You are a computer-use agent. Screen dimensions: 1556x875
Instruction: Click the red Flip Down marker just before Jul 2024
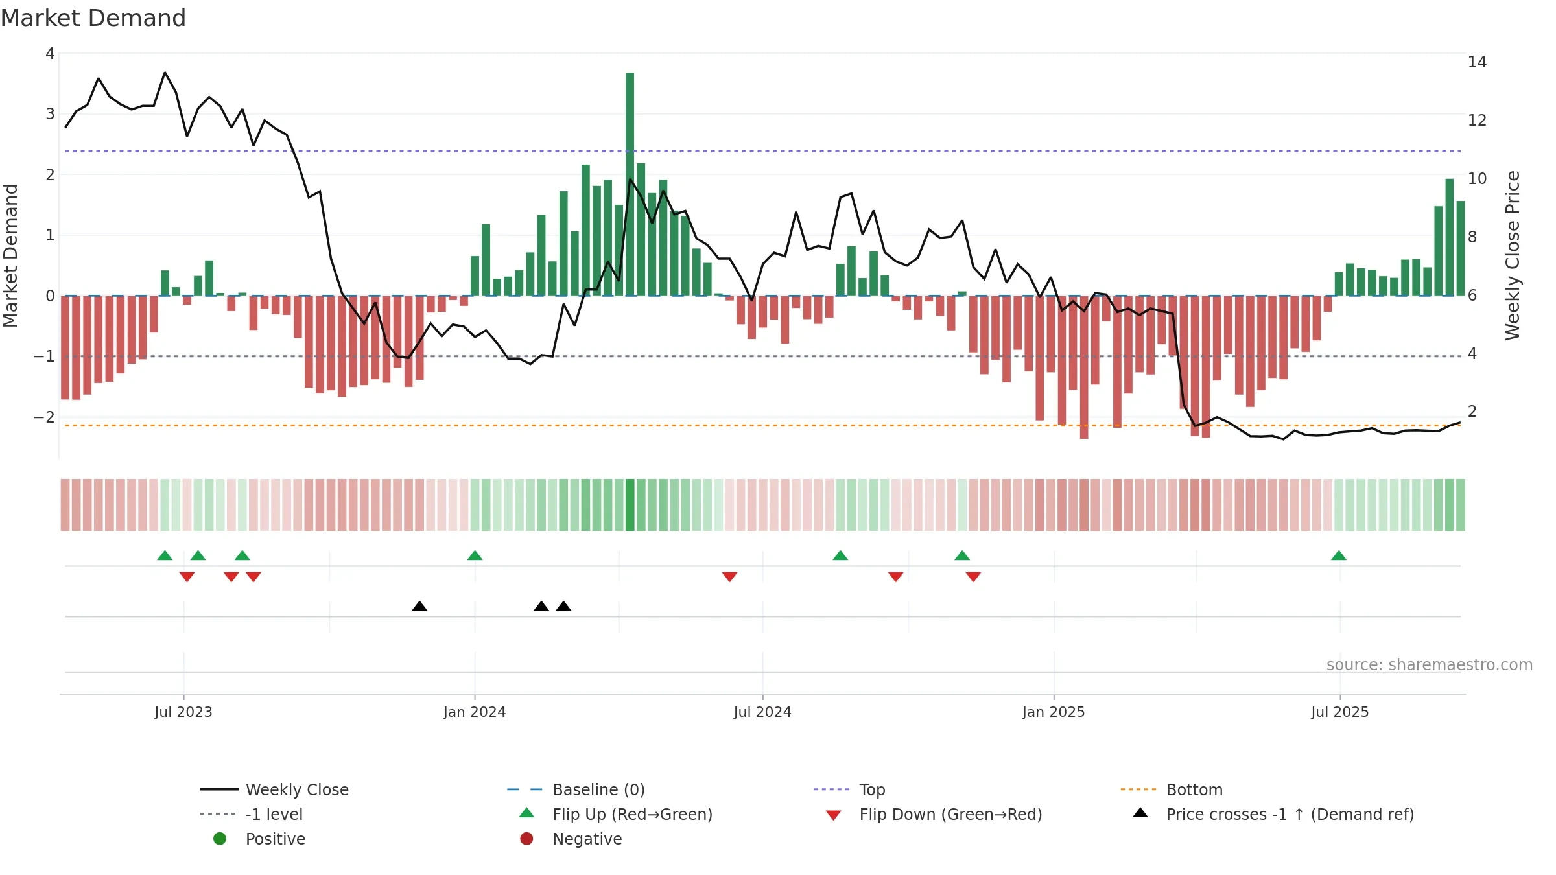729,577
